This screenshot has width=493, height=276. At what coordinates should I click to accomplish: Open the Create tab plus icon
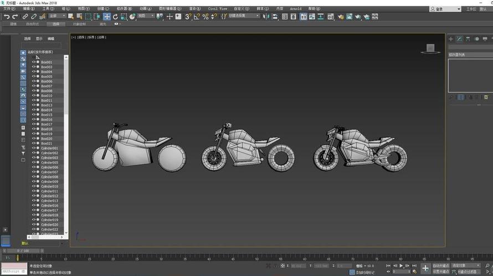pos(451,39)
